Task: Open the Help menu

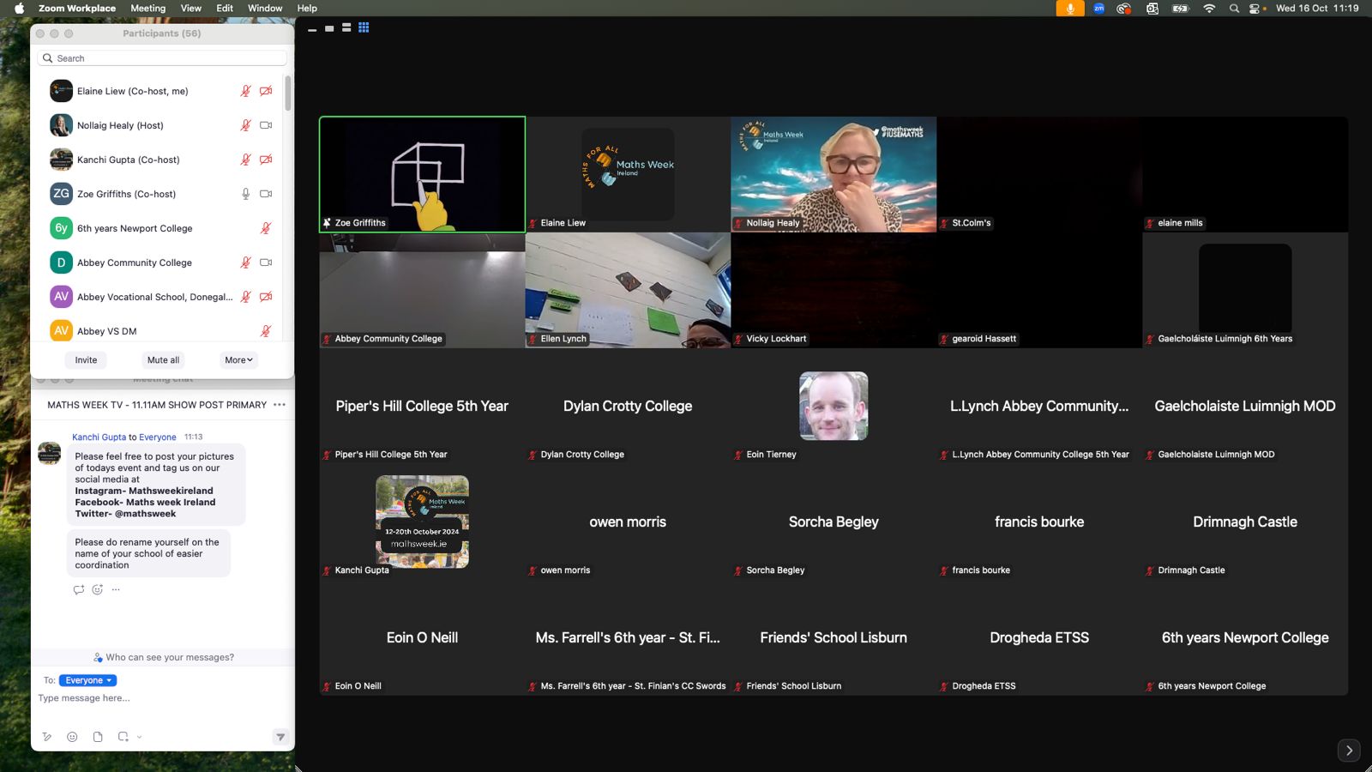Action: 307,9
